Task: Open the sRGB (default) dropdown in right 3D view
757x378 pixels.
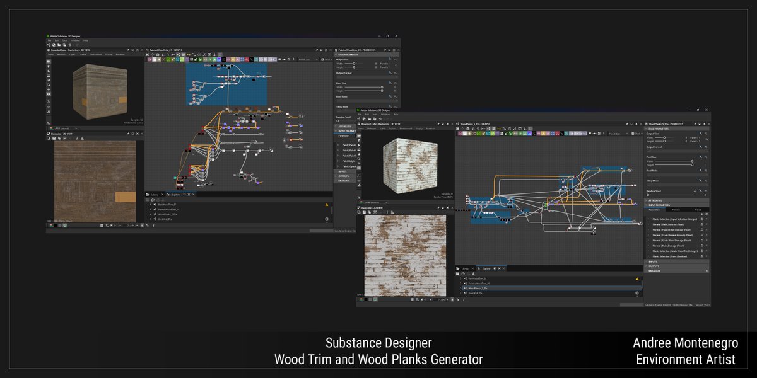Action: [375, 202]
